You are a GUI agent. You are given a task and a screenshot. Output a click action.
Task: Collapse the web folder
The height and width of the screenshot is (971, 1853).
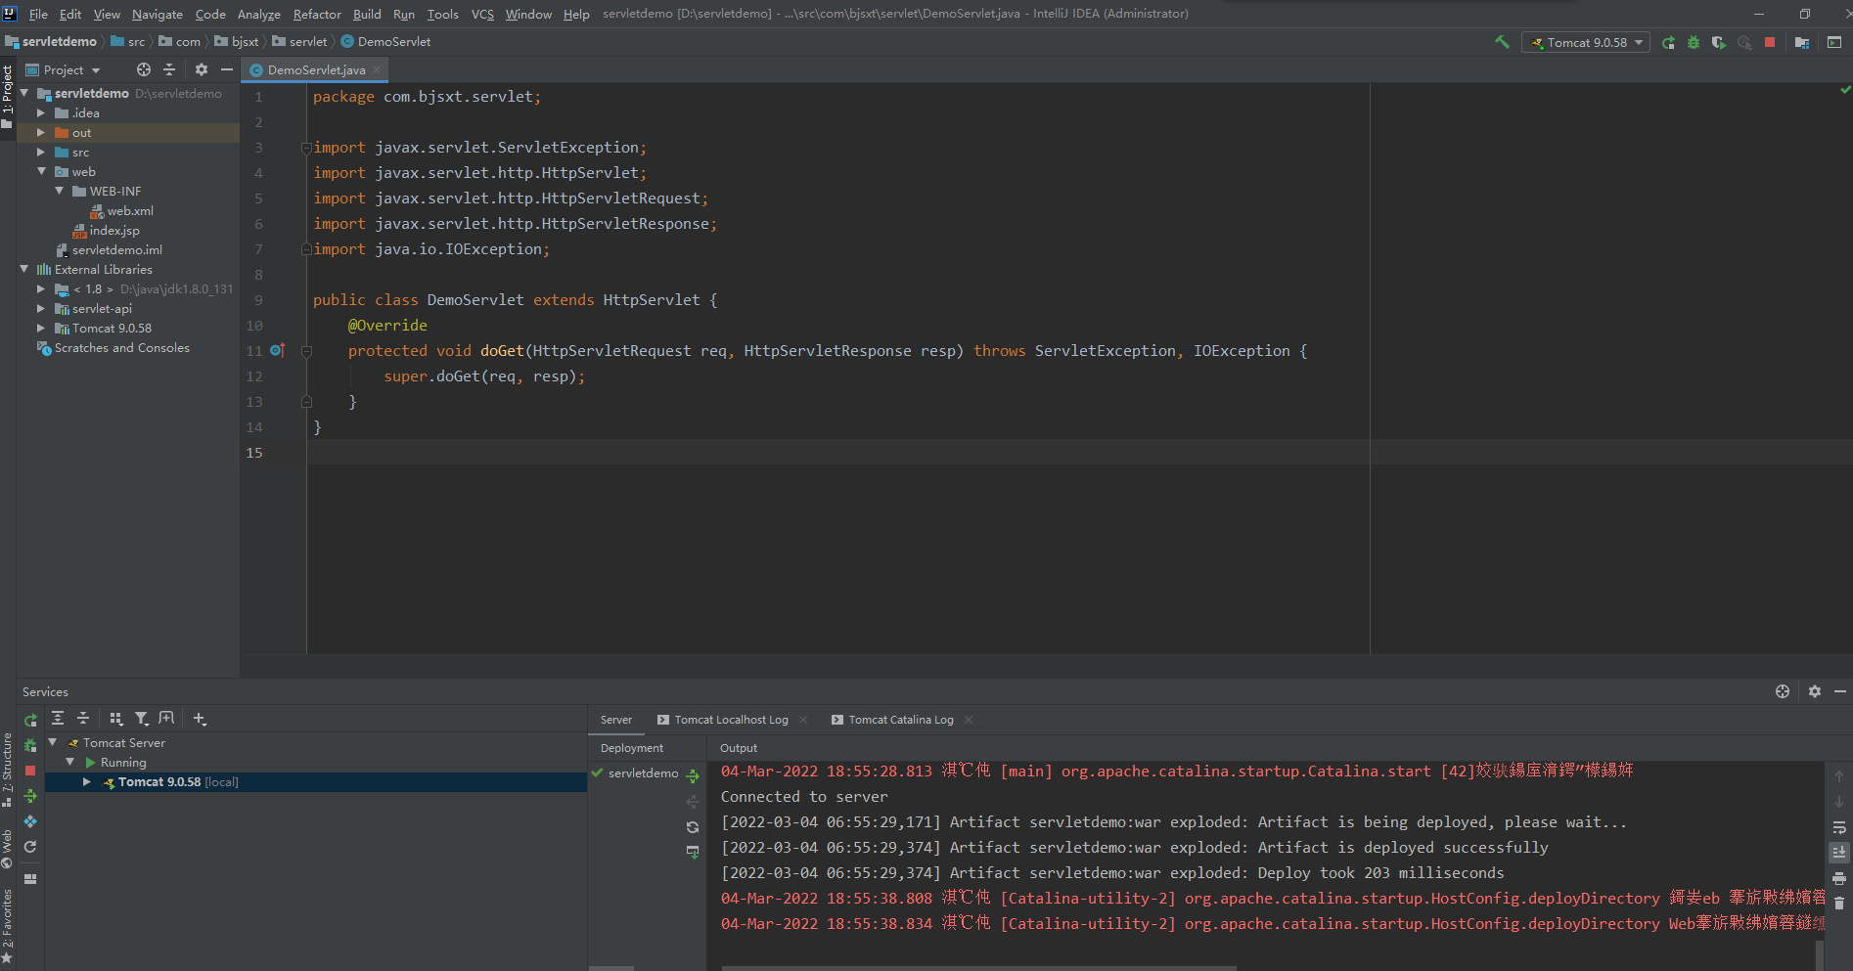tap(41, 171)
